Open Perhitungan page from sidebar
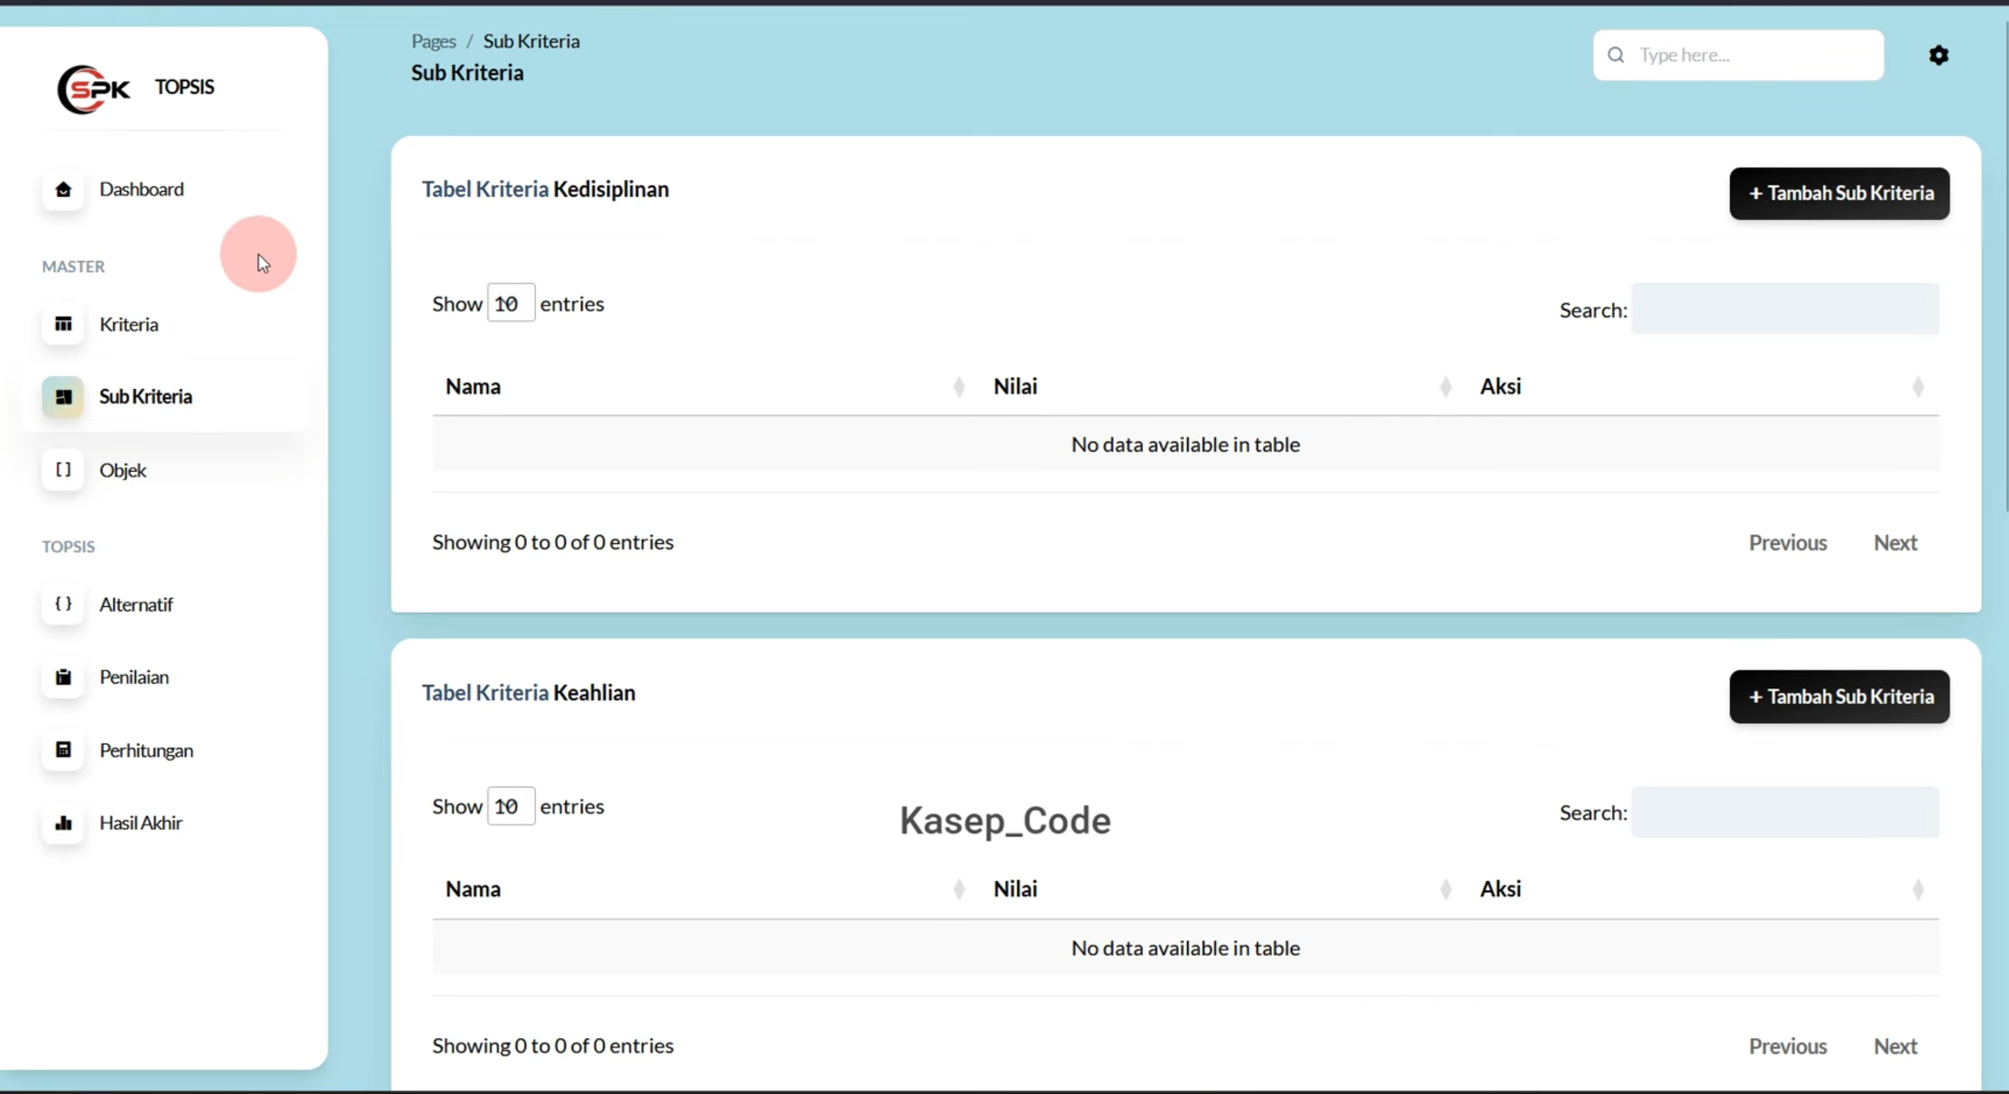The image size is (2009, 1094). coord(146,751)
